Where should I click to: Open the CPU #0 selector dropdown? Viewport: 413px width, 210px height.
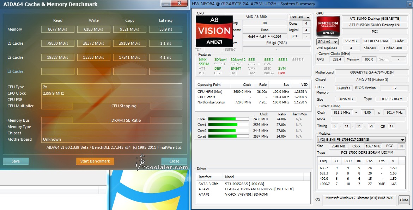[300, 17]
